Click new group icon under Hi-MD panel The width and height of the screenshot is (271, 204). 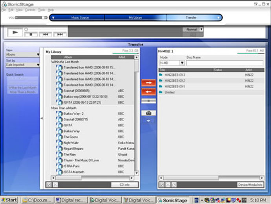[x=174, y=185]
